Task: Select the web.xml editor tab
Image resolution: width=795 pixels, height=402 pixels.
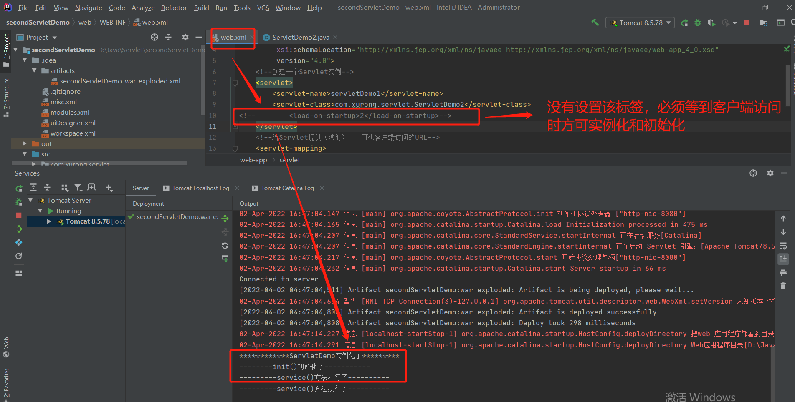Action: pyautogui.click(x=233, y=37)
